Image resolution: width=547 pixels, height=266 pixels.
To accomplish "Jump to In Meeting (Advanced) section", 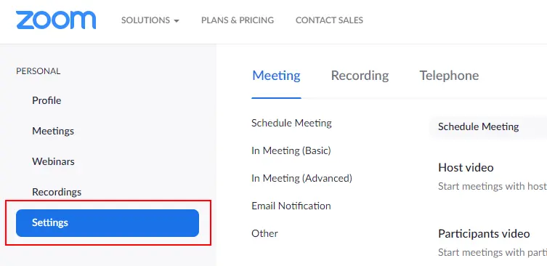I will (301, 178).
